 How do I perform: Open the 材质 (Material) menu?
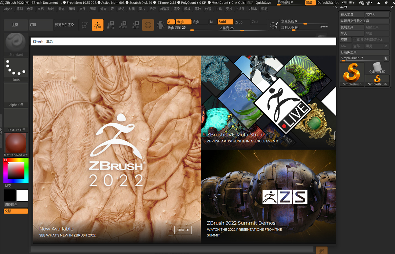click(x=132, y=9)
